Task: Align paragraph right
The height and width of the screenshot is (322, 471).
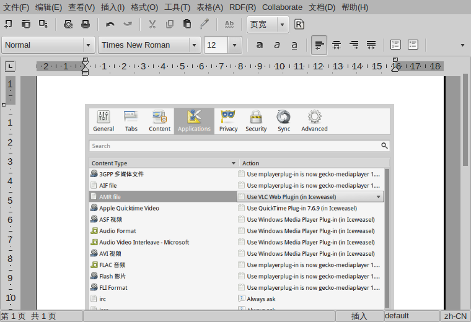Action: (354, 45)
